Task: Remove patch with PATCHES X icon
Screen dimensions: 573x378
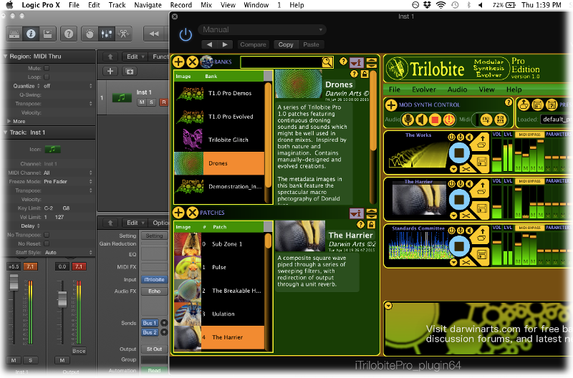Action: coord(192,212)
